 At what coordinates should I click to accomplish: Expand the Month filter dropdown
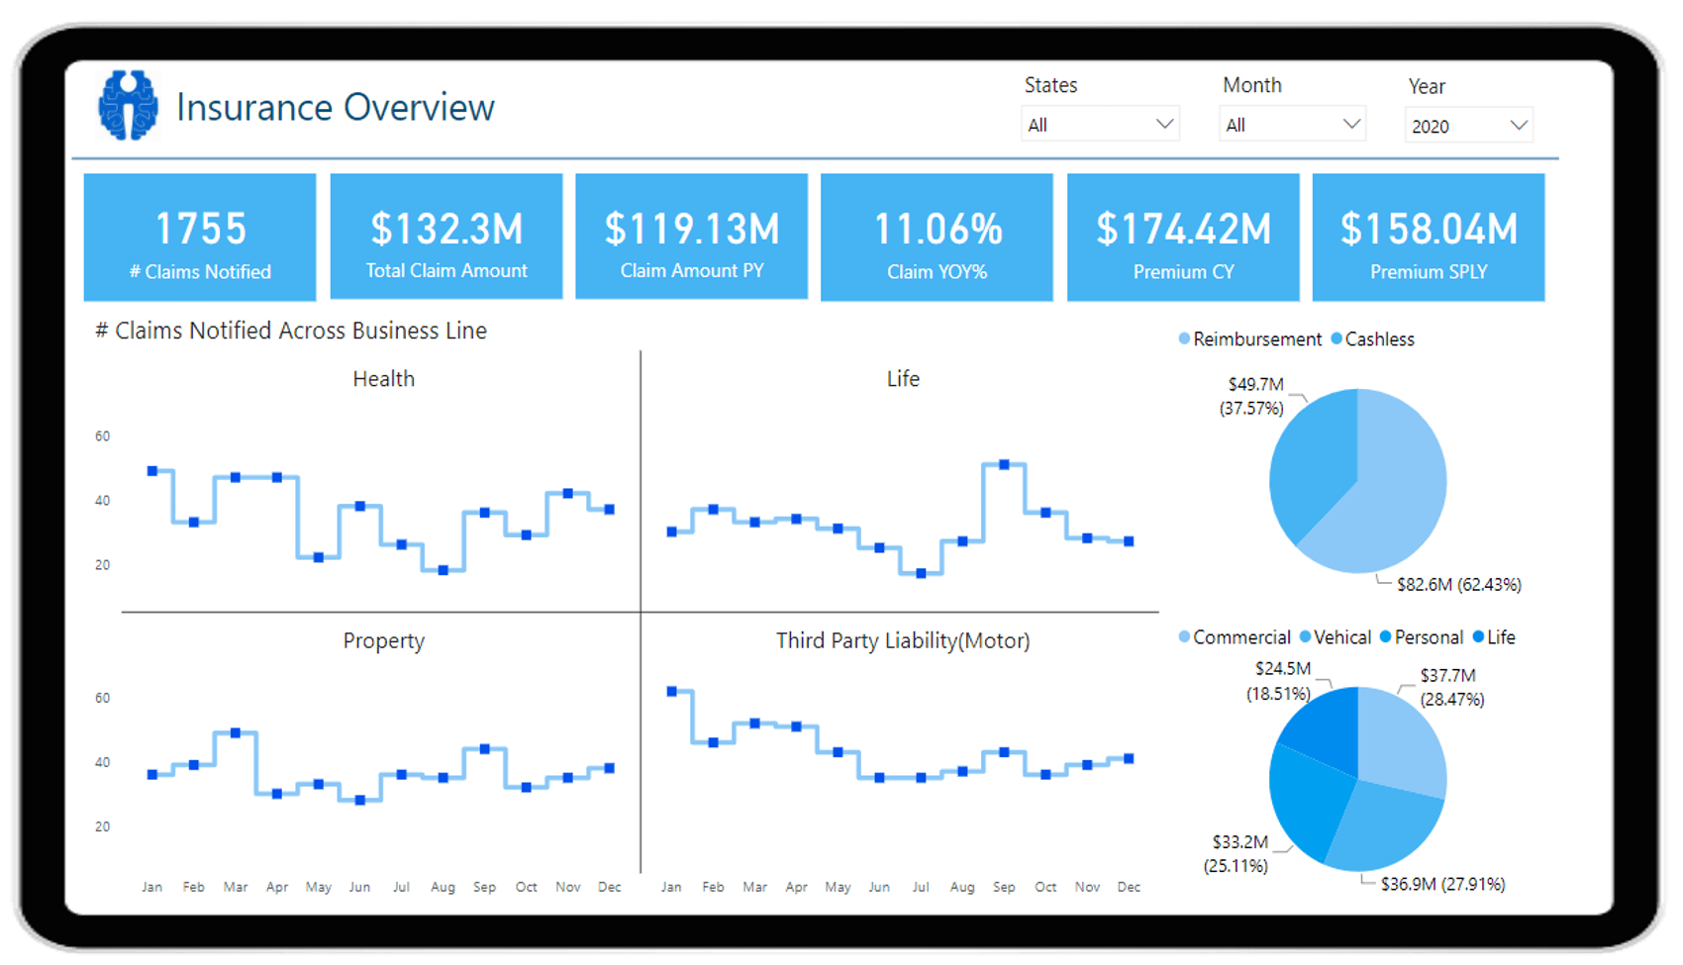(x=1292, y=123)
